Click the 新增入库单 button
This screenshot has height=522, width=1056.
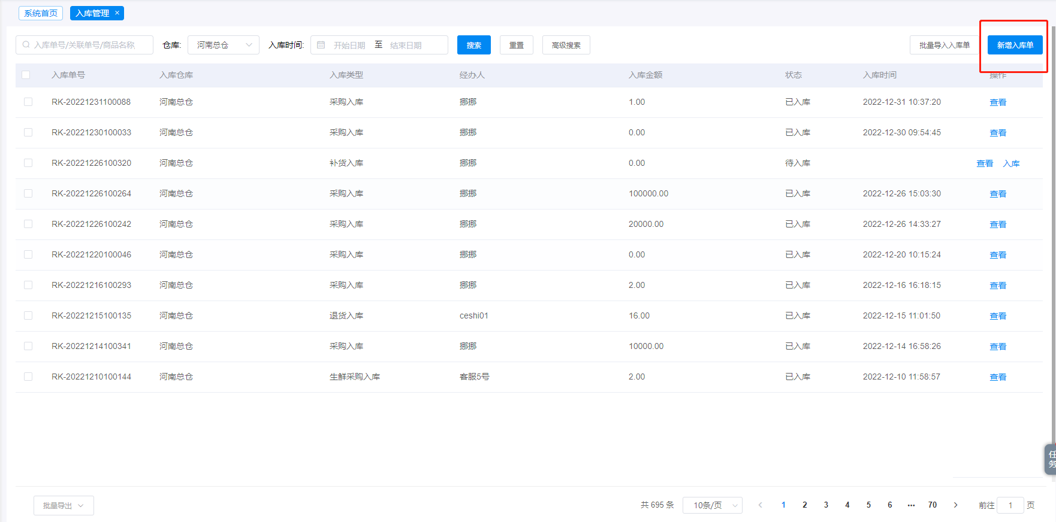(x=1015, y=45)
